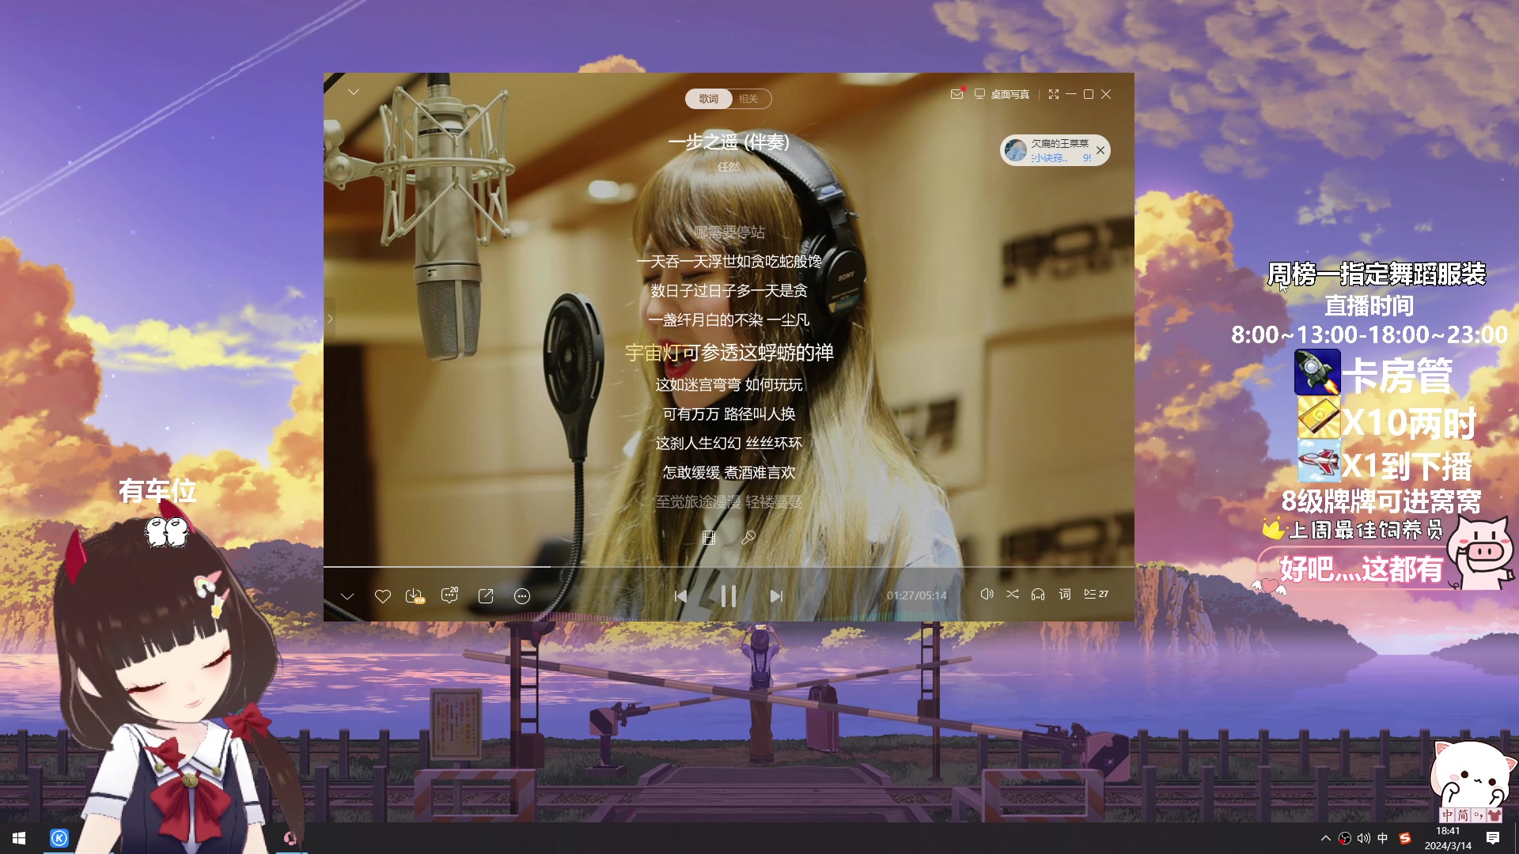Open the taskbar clock and date
This screenshot has height=854, width=1519.
(x=1448, y=838)
